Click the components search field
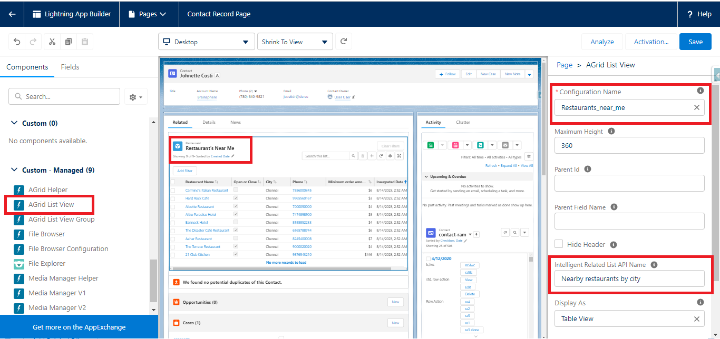This screenshot has width=720, height=339. pos(64,96)
